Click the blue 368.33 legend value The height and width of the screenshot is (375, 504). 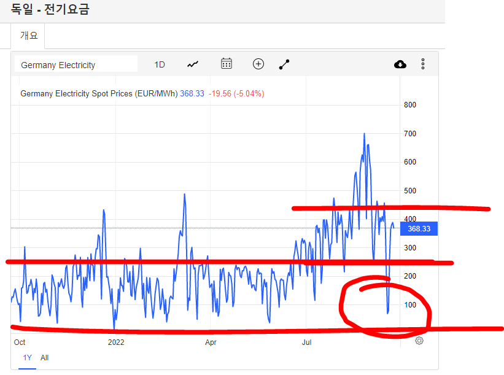(x=192, y=93)
